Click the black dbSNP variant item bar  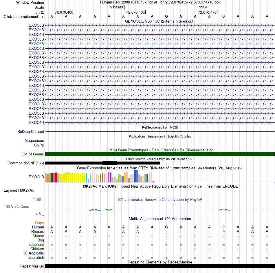click(x=102, y=163)
